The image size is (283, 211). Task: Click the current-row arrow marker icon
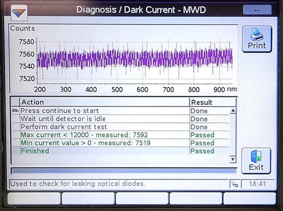tap(15, 110)
